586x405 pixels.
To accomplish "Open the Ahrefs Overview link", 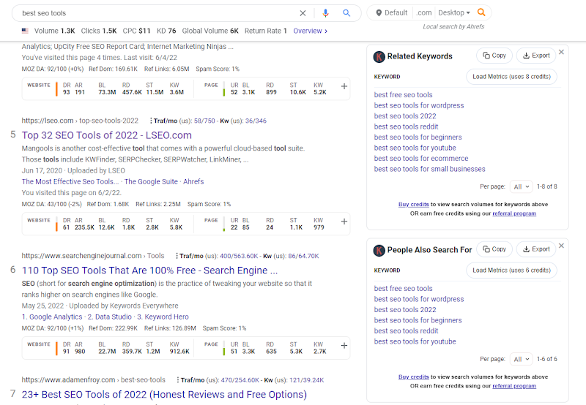I will click(x=310, y=31).
